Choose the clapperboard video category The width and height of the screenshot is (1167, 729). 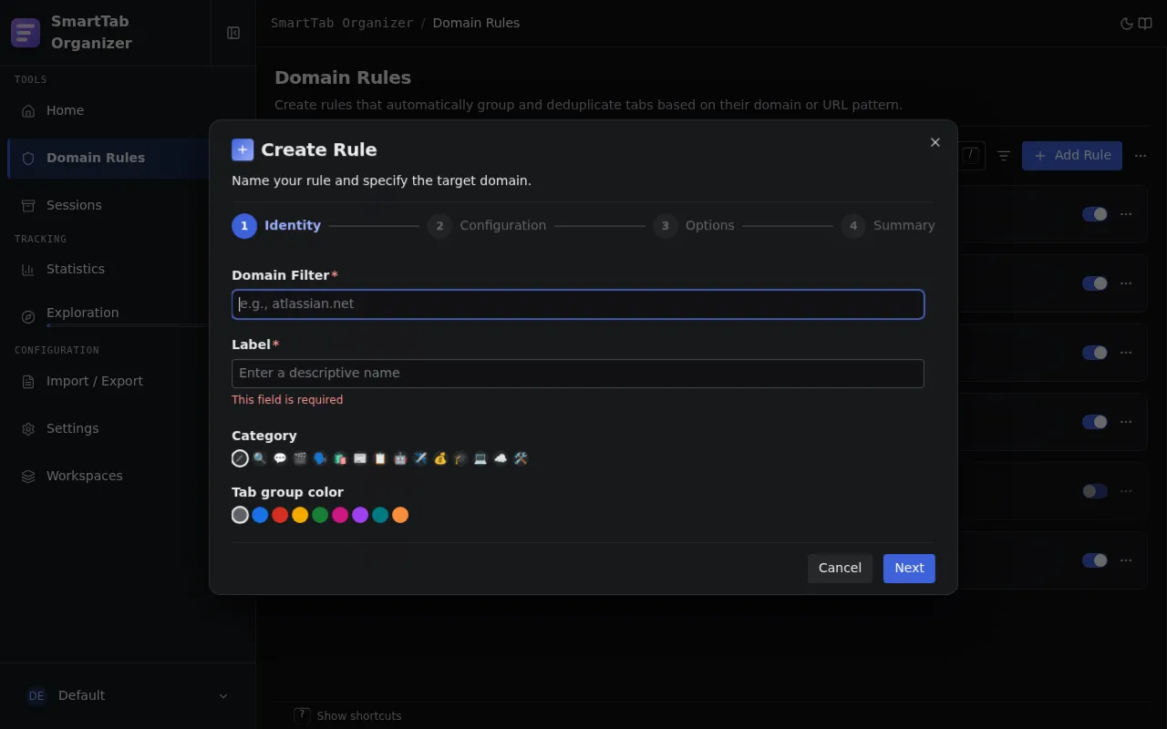point(300,458)
